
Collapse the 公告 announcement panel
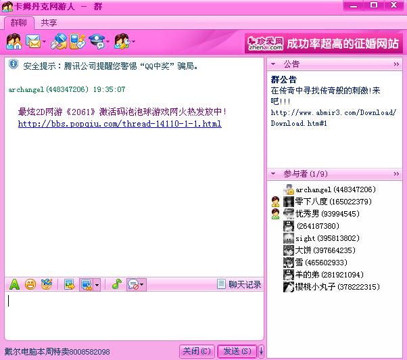(396, 64)
